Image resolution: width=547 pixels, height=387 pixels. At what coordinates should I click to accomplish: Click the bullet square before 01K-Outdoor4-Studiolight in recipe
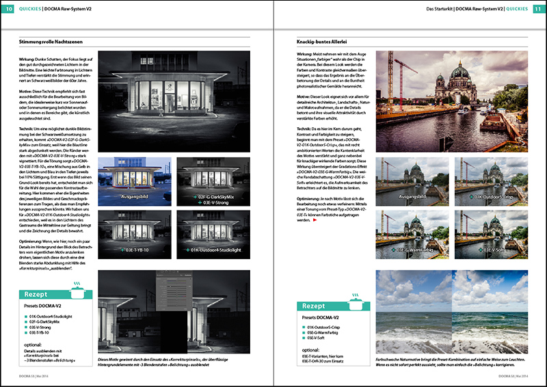click(x=27, y=318)
